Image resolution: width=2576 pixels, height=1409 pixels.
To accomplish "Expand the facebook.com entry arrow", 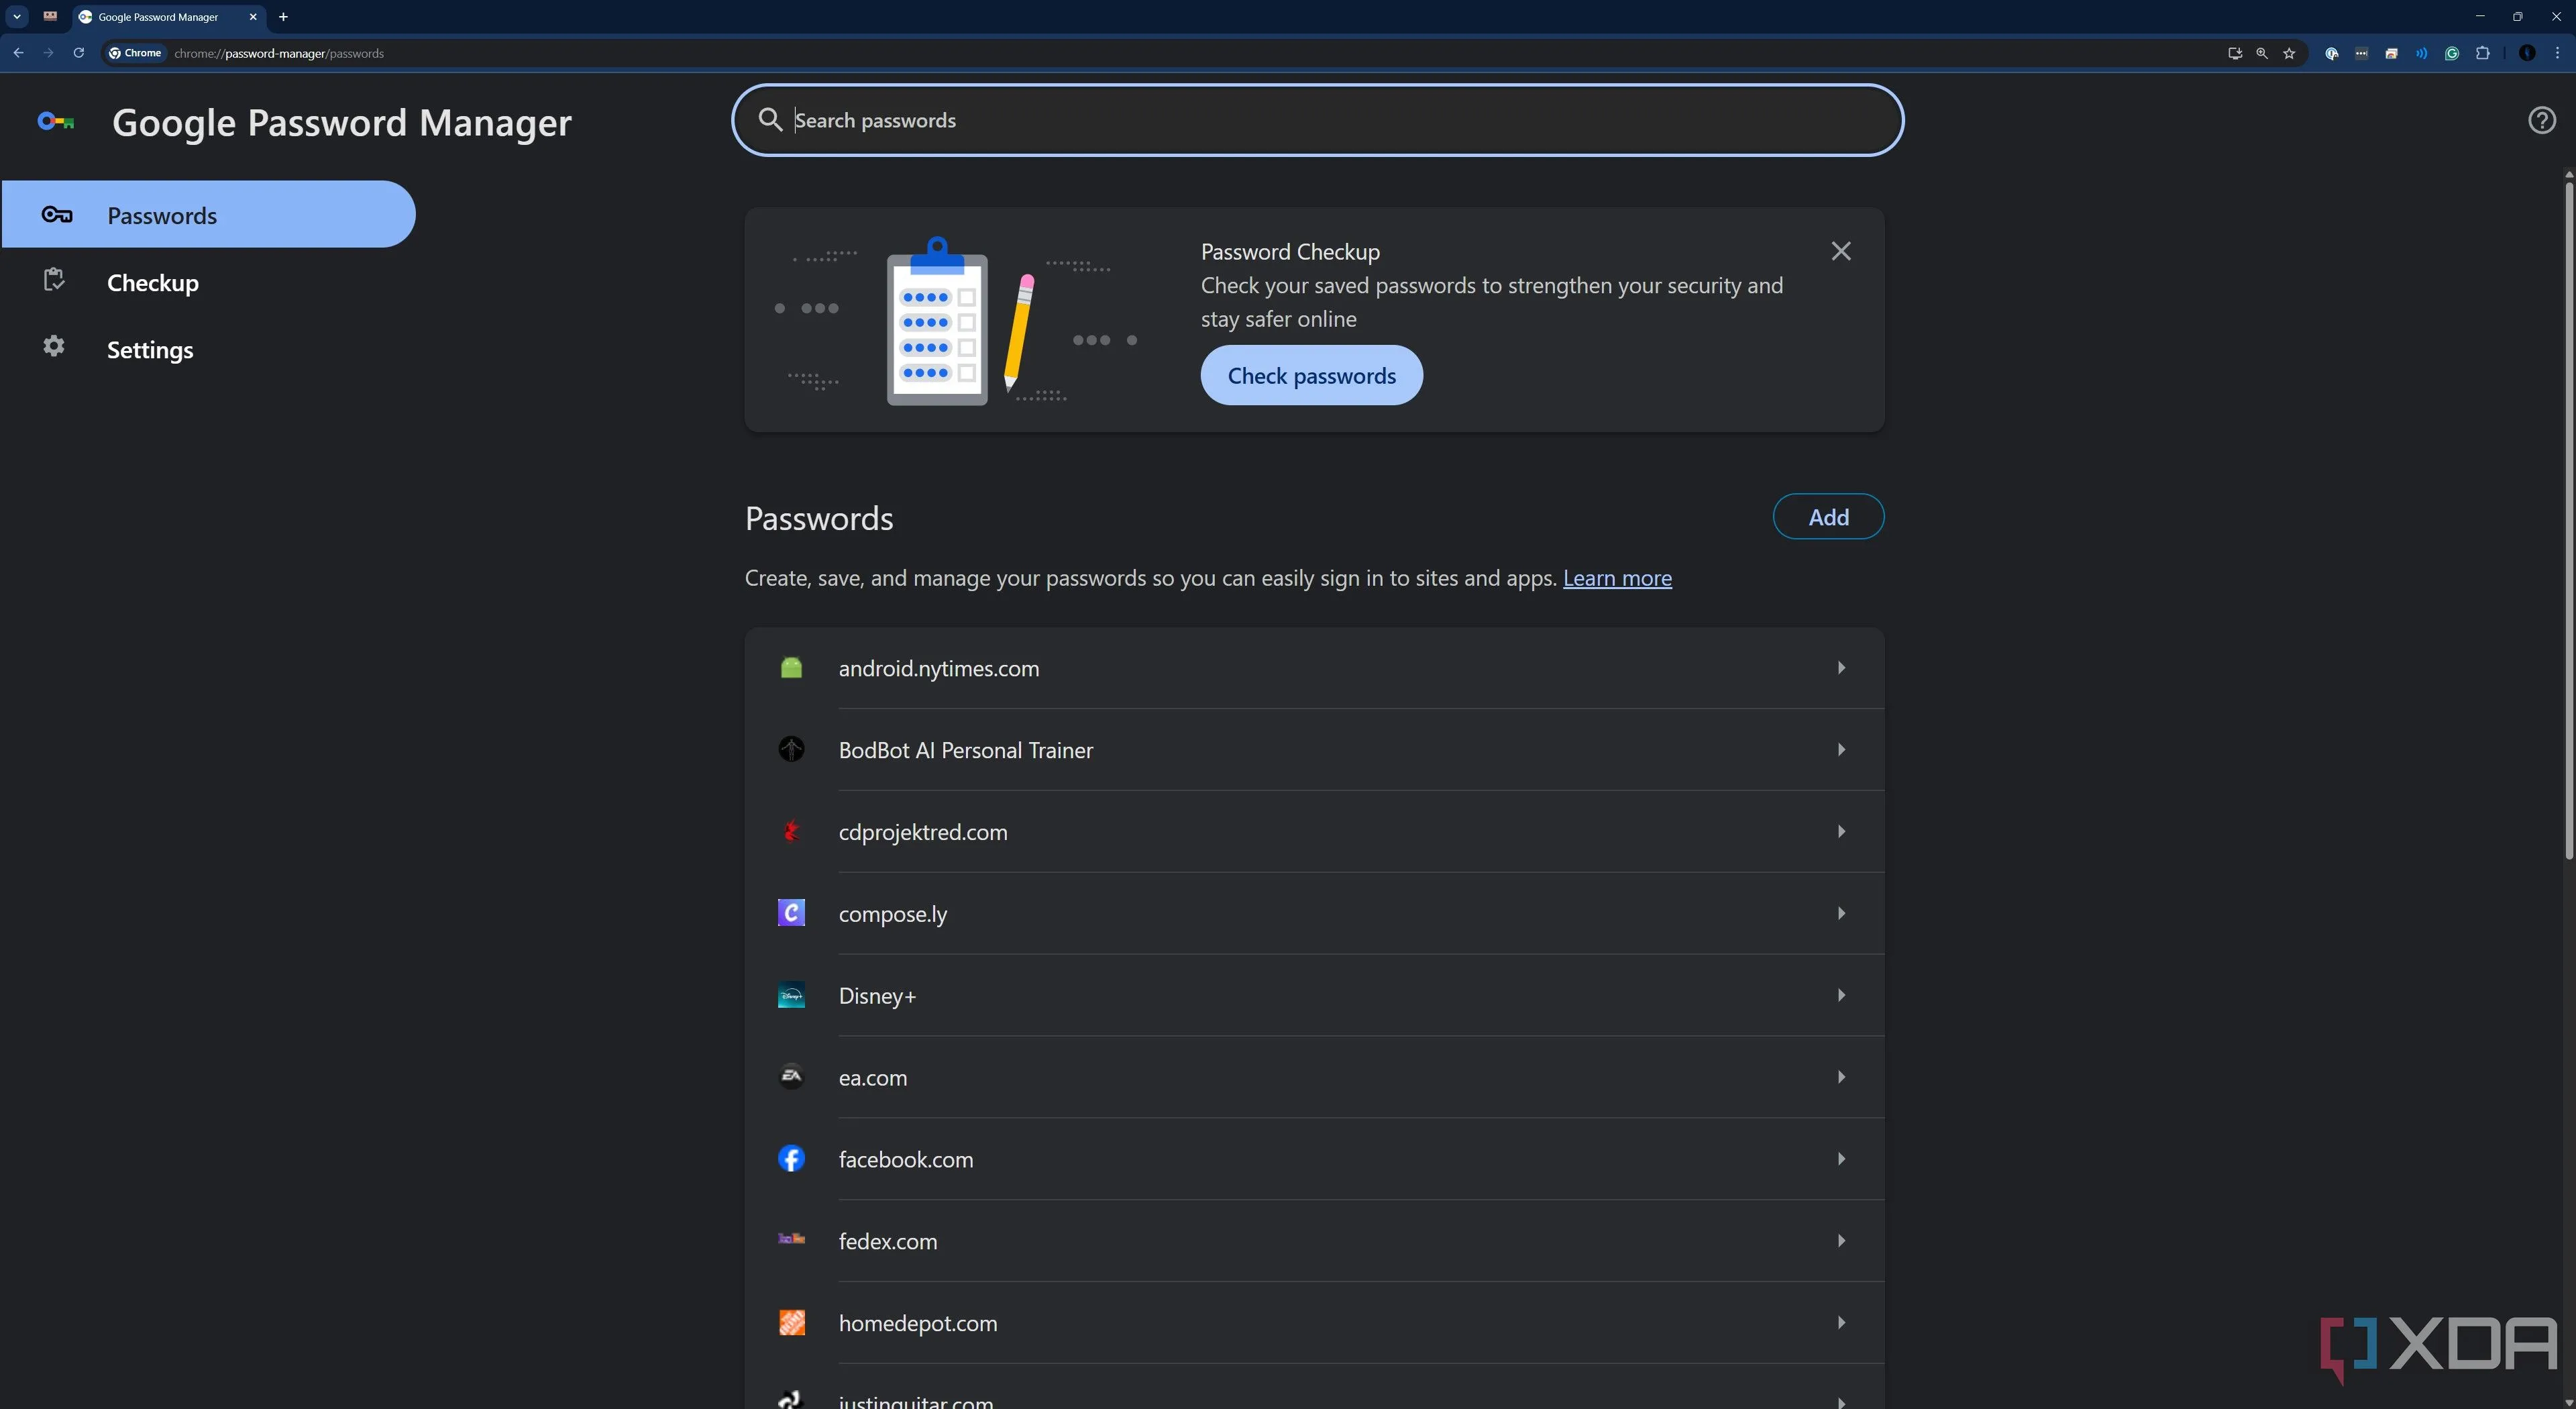I will tap(1840, 1159).
